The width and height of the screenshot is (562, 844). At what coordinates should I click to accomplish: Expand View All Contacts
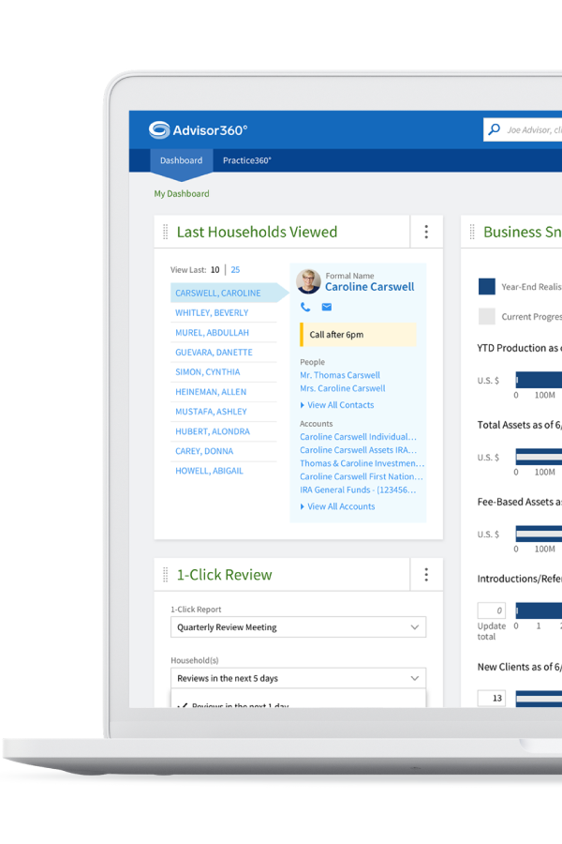(x=337, y=405)
